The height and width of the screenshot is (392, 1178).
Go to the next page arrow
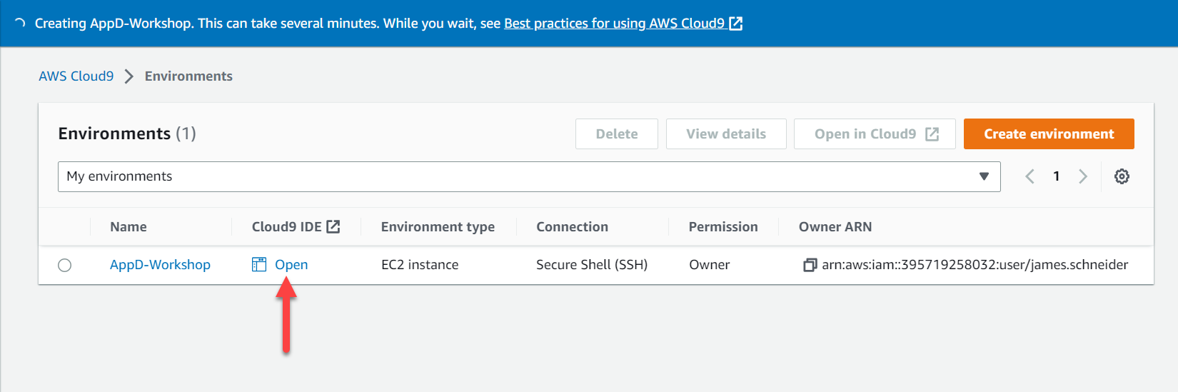pos(1083,176)
